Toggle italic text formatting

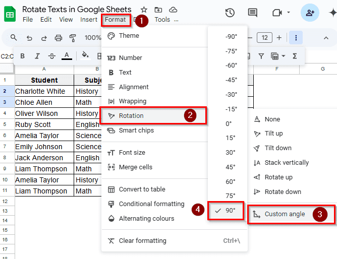click(x=37, y=56)
